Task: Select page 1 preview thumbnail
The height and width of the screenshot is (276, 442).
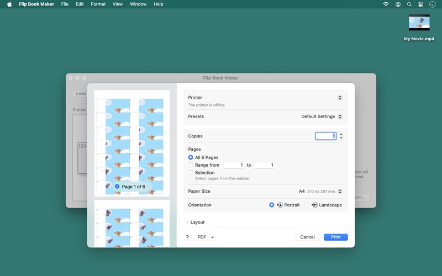Action: [132, 143]
